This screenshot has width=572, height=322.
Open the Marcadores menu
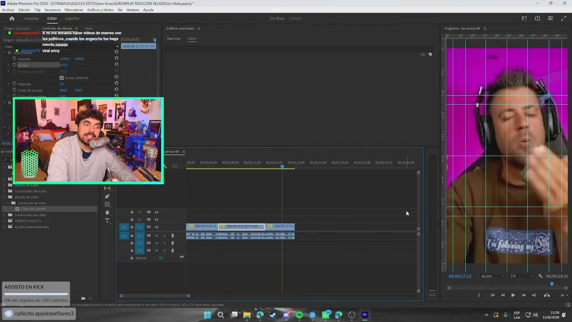point(74,10)
